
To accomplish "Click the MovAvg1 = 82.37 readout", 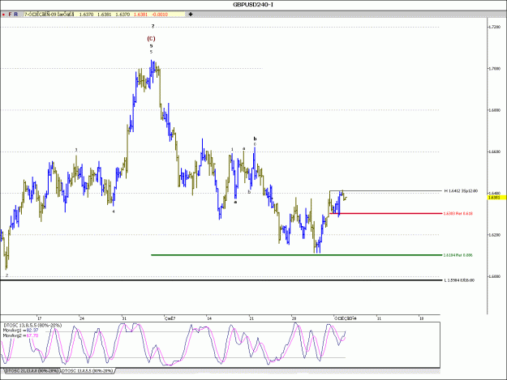I will click(x=21, y=331).
